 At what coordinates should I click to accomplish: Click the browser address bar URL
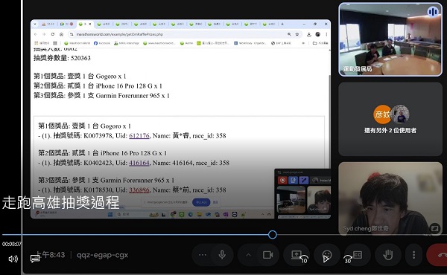tap(120, 34)
